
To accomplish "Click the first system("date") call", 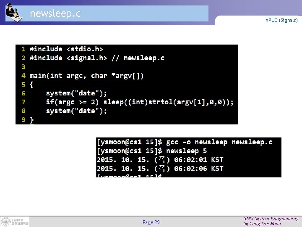I will (x=76, y=93).
